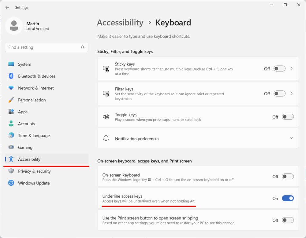The height and width of the screenshot is (238, 306).
Task: Click the Network & internet Wi-Fi icon
Action: click(11, 88)
